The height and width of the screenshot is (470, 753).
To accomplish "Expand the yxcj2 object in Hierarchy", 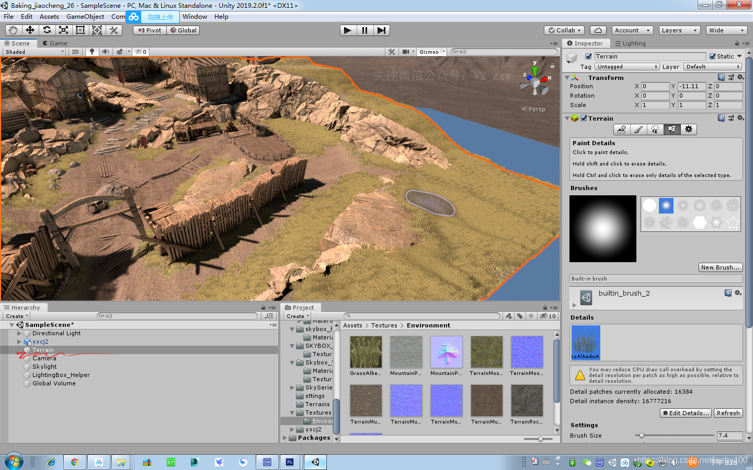I will coord(19,342).
